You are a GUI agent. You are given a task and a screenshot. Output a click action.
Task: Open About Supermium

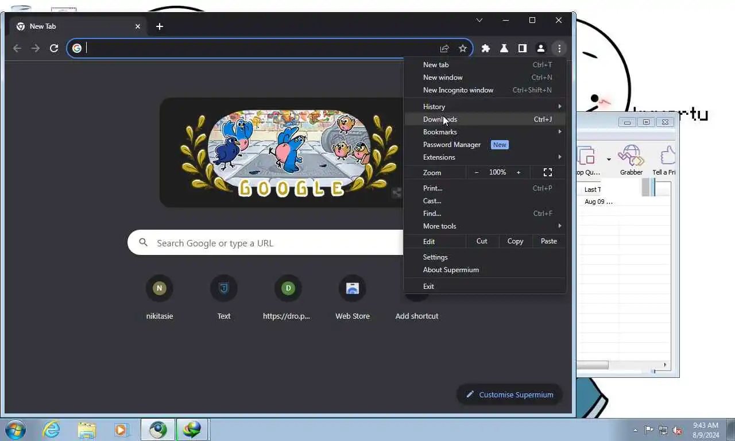pyautogui.click(x=485, y=270)
